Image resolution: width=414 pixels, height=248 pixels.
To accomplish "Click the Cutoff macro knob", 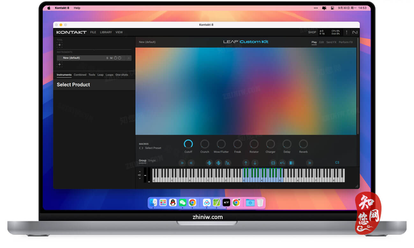I will (188, 144).
